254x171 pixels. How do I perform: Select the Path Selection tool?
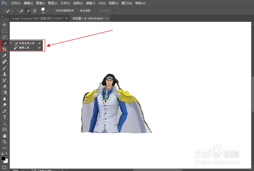(x=4, y=123)
